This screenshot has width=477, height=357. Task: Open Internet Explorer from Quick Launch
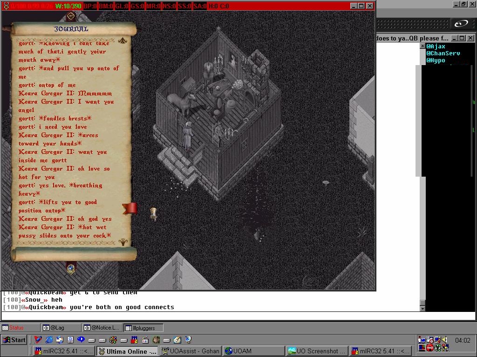pos(48,340)
